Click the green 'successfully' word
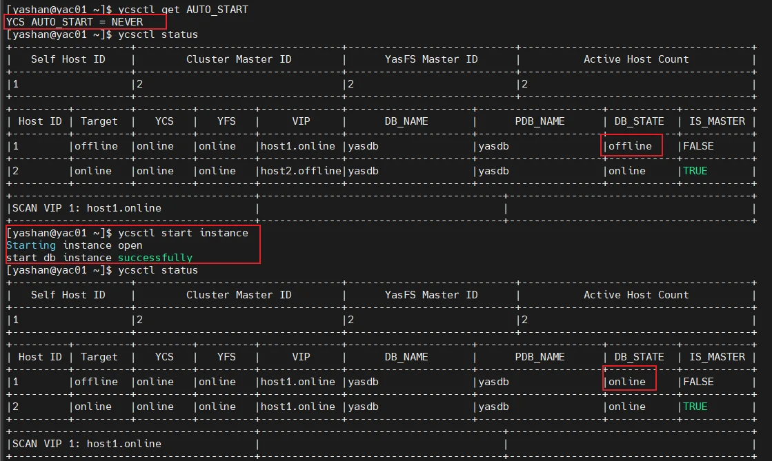Image resolution: width=772 pixels, height=461 pixels. point(155,258)
